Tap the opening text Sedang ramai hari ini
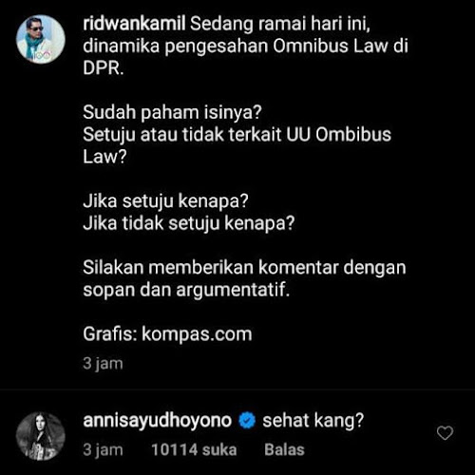The height and width of the screenshot is (475, 475). [x=280, y=24]
